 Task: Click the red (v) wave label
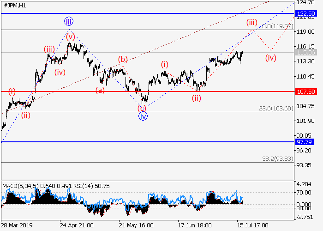point(70,36)
